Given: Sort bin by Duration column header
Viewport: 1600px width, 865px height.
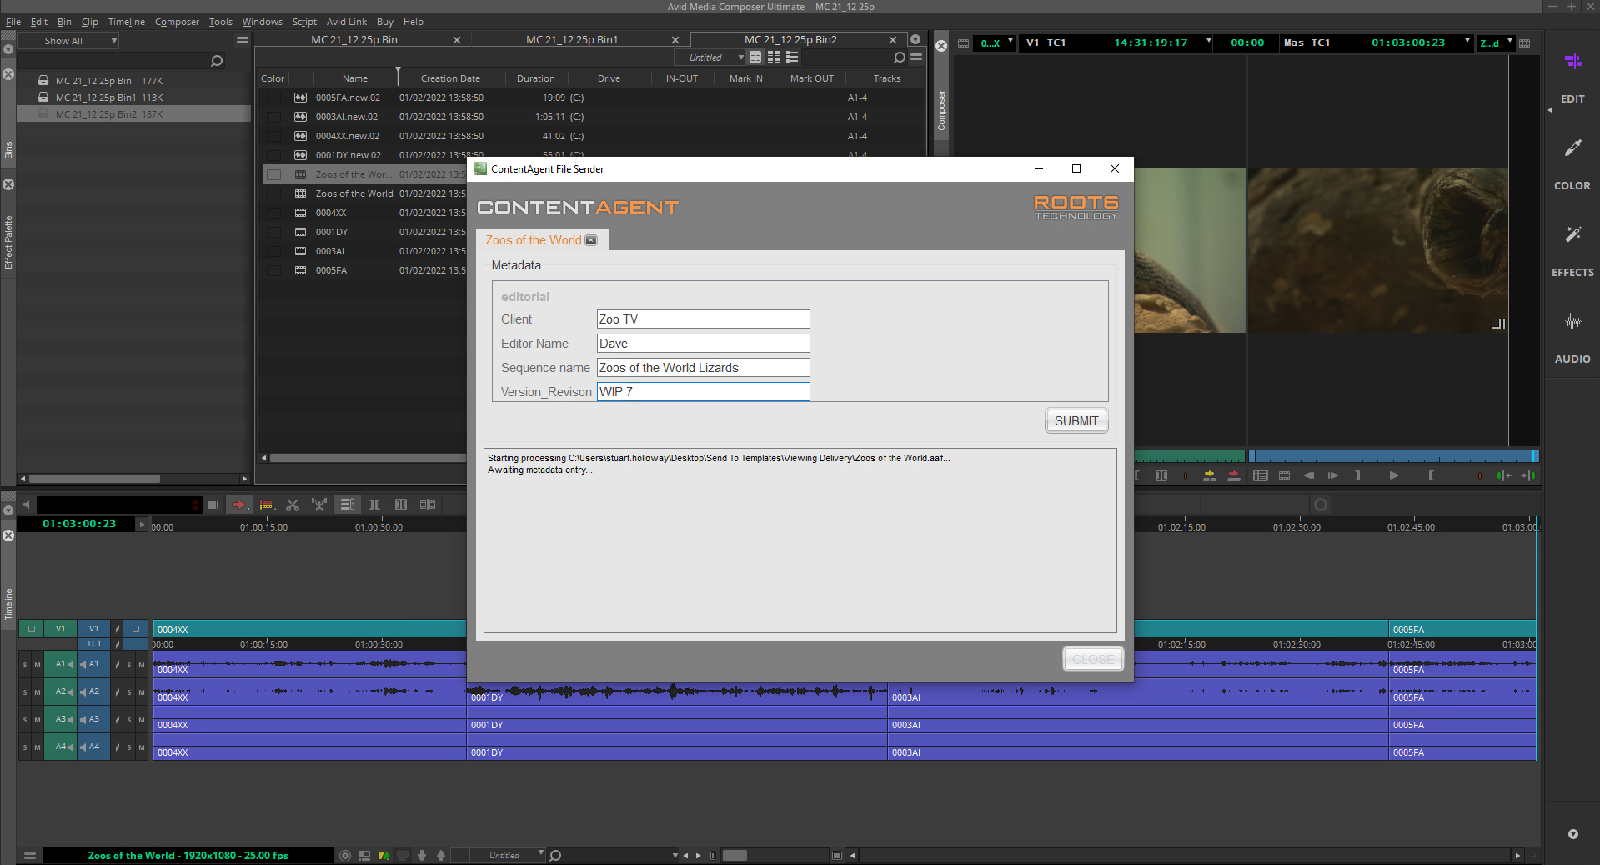Looking at the screenshot, I should (536, 78).
